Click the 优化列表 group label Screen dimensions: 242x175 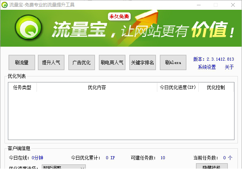(x=17, y=76)
